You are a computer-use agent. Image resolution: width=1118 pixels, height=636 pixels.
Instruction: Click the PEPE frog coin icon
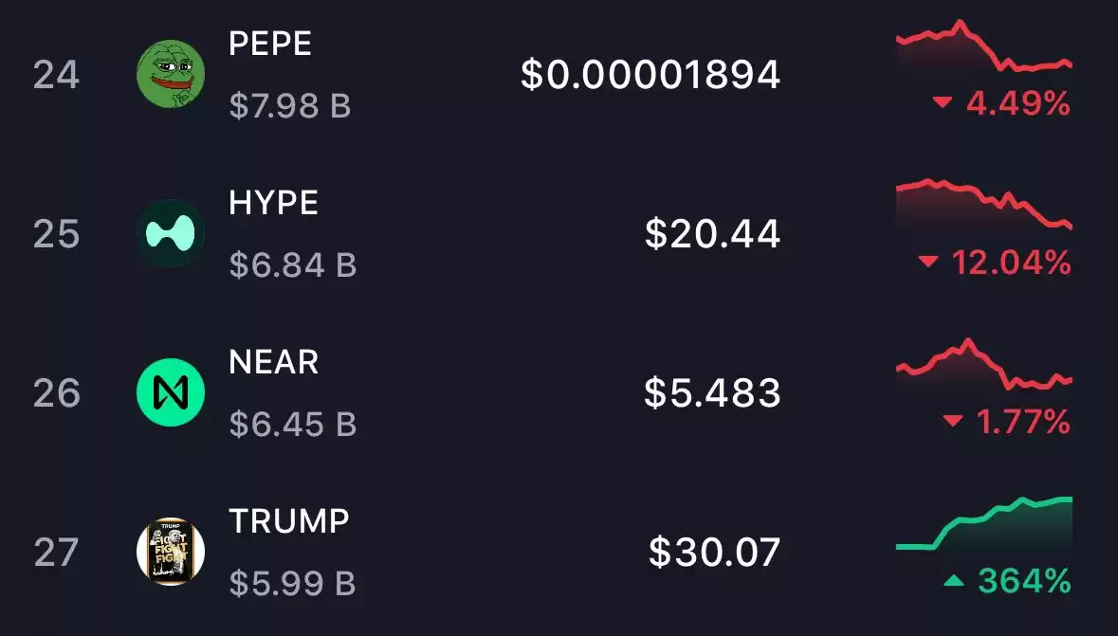[171, 74]
